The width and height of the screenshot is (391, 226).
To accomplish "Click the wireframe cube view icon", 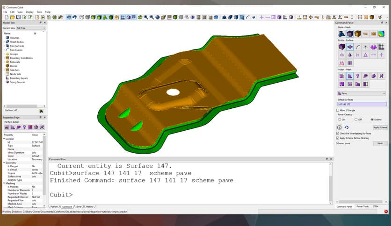I will [81, 17].
